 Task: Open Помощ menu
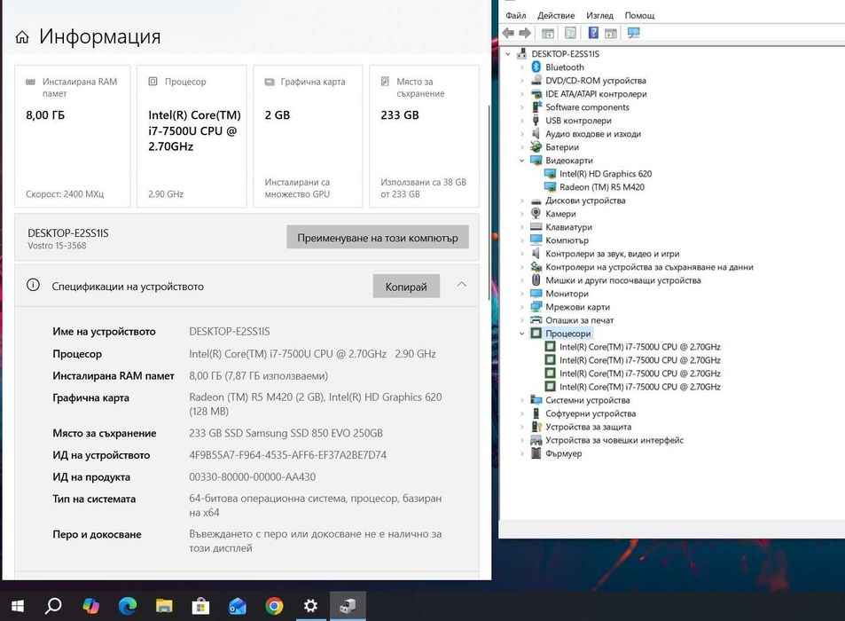[639, 15]
